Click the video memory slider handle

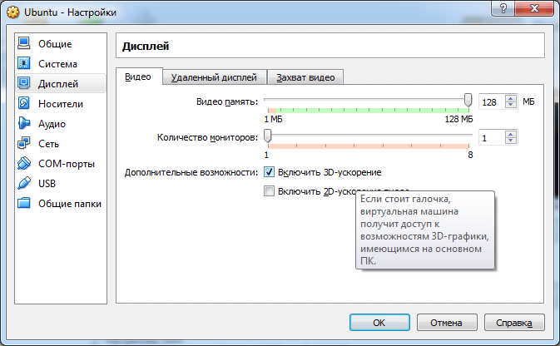pyautogui.click(x=468, y=100)
